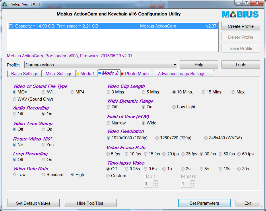
Task: Click the Exit button
Action: (x=248, y=203)
